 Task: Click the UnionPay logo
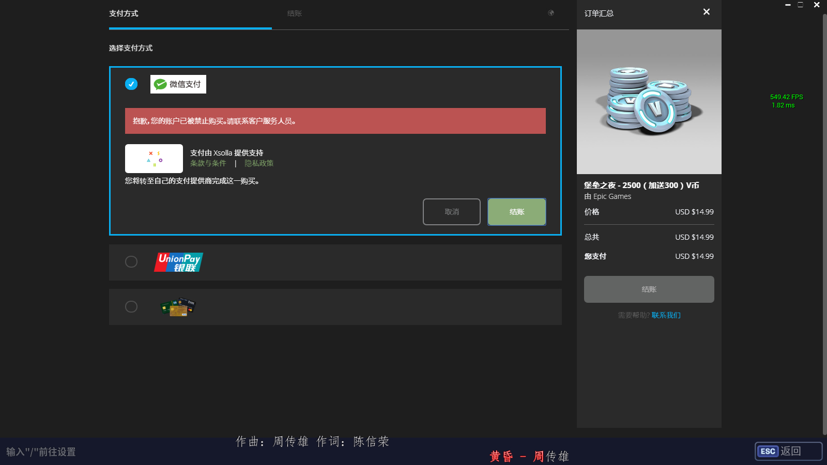(x=179, y=262)
